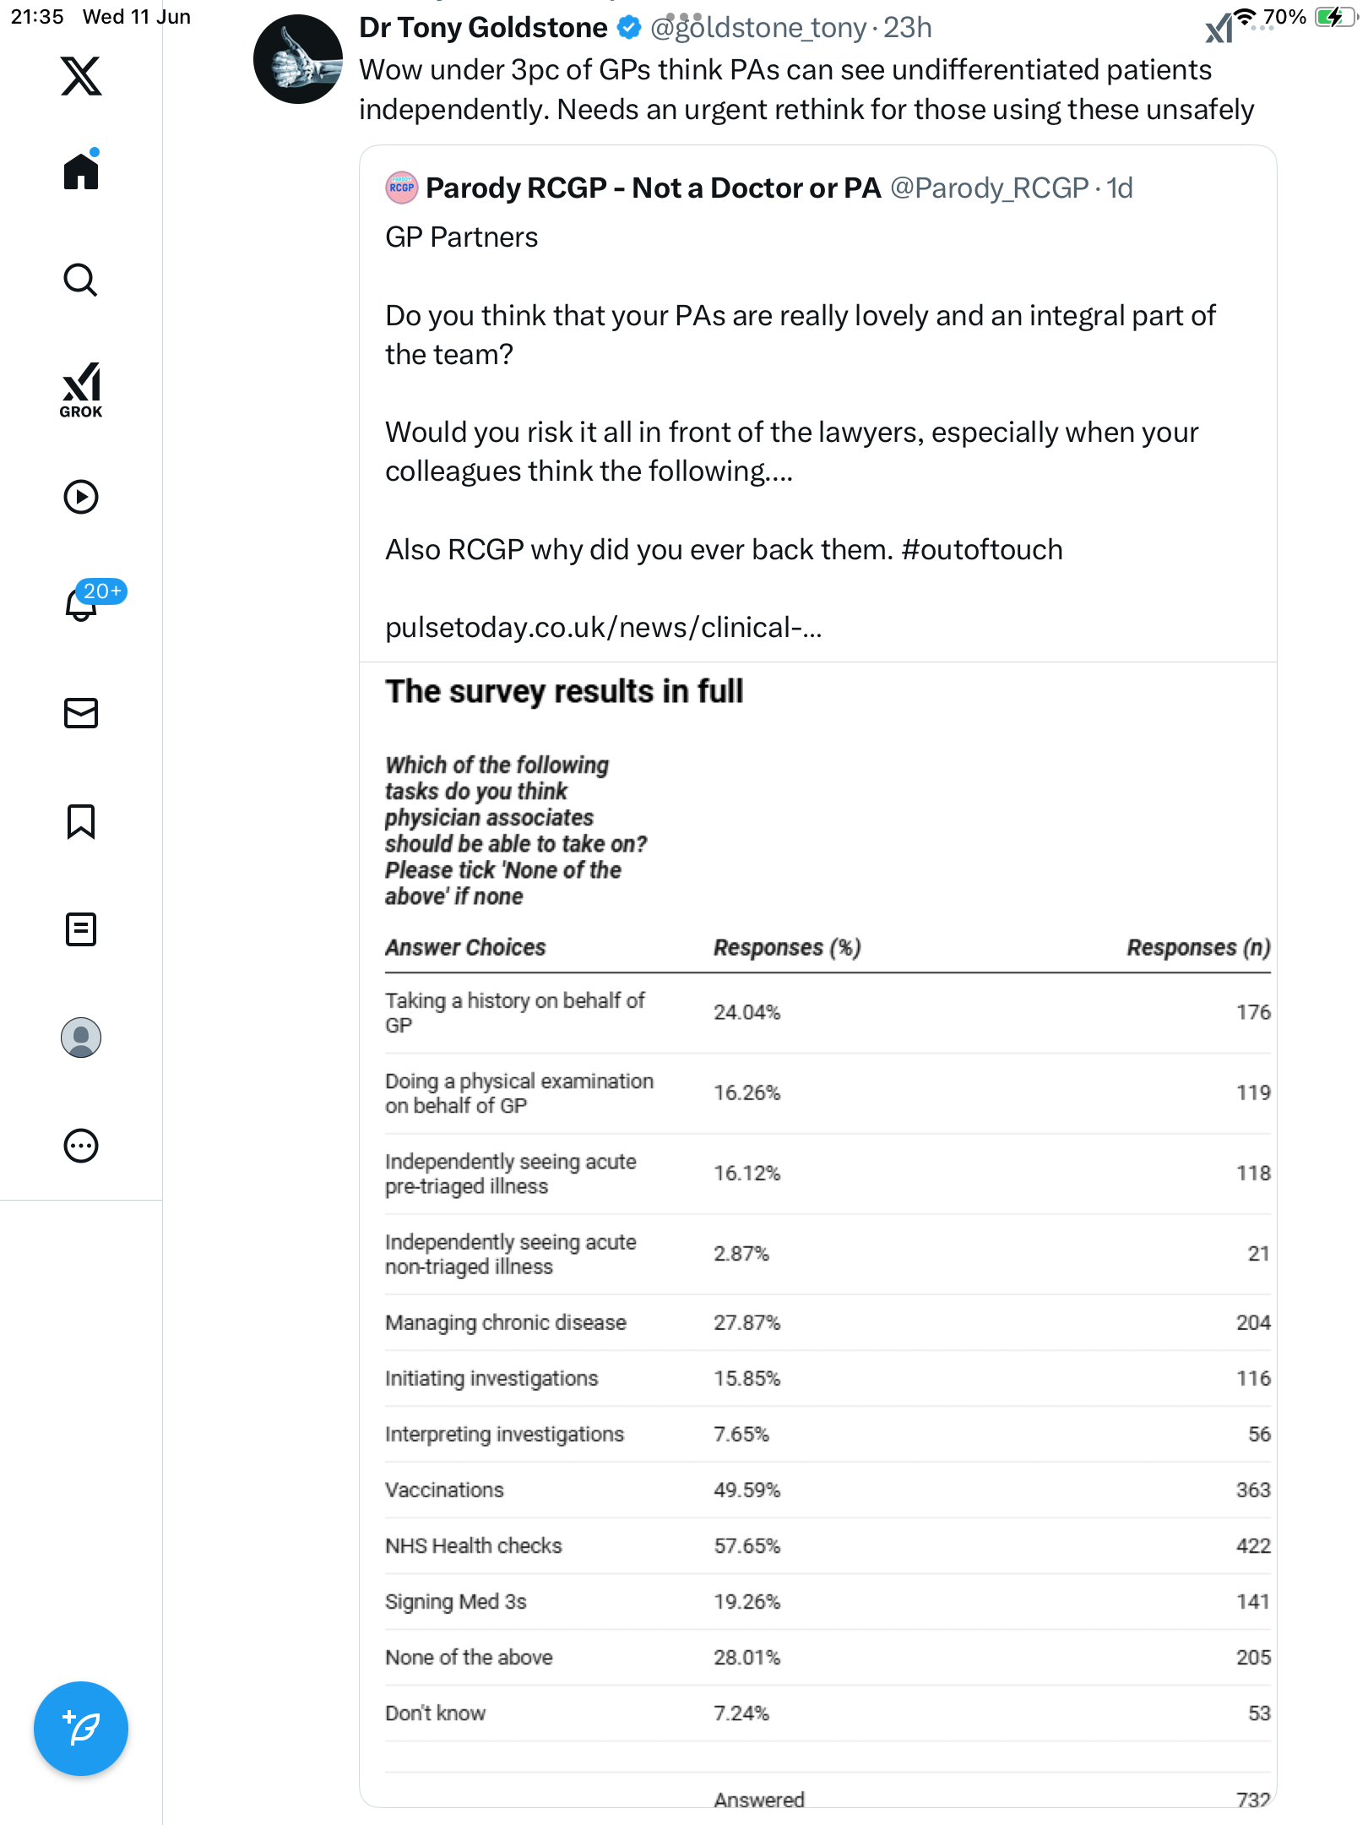Screen dimensions: 1368x1825
Task: Open Dr Tony Goldstone's profile name
Action: point(483,28)
